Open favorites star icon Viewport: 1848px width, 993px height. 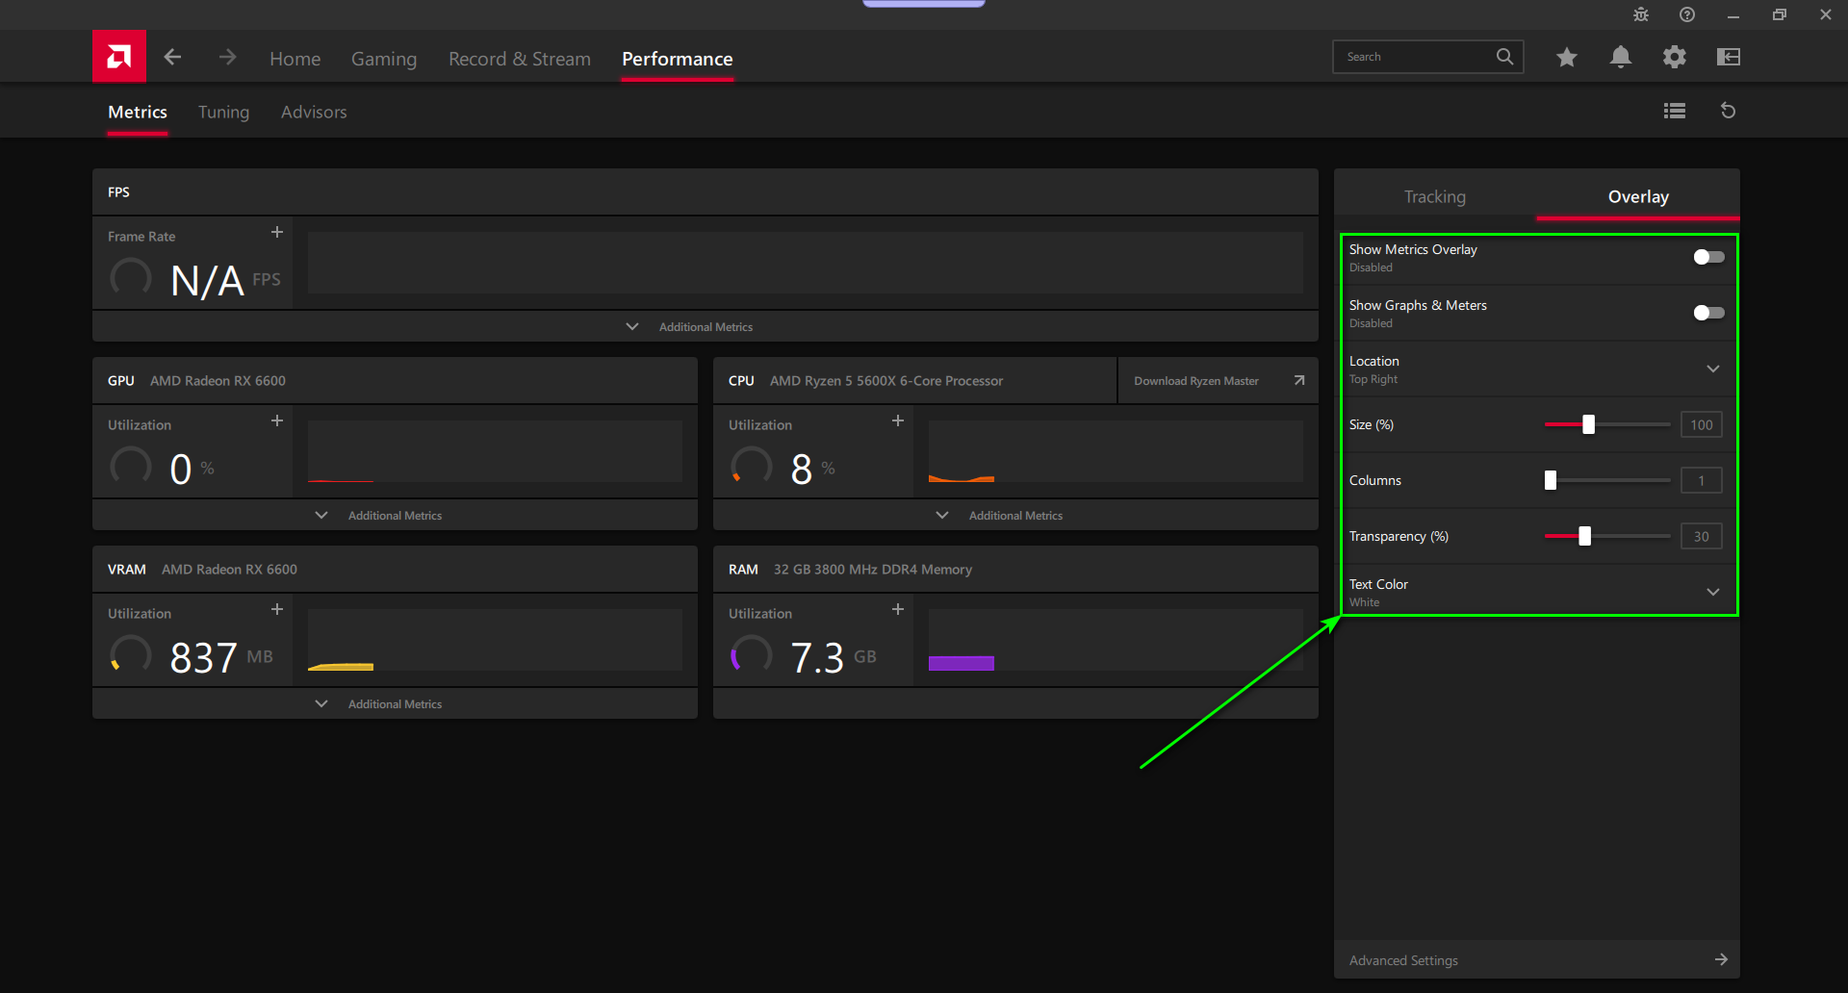[x=1567, y=57]
